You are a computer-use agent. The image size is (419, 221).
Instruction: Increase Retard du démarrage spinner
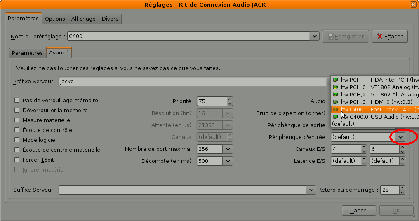coord(403,188)
